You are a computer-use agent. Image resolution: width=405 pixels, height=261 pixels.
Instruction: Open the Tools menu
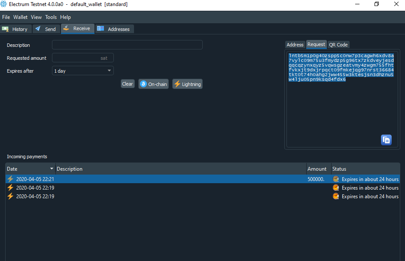pyautogui.click(x=51, y=17)
